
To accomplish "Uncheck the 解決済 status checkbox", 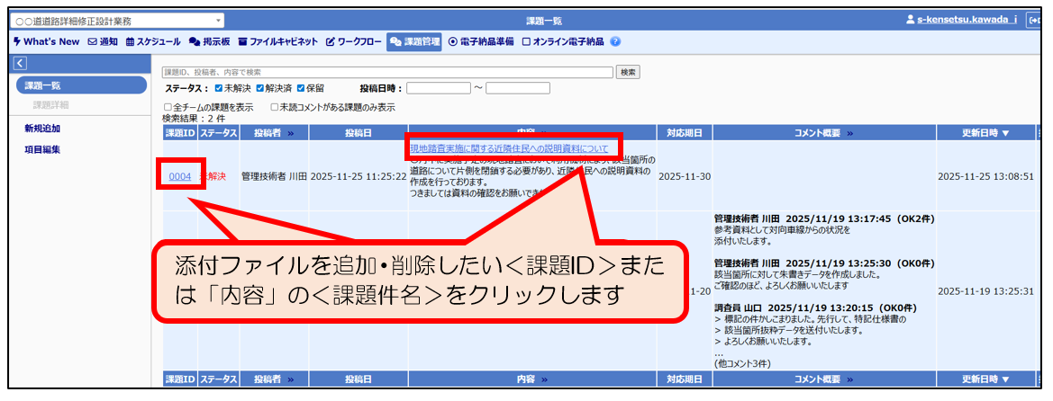I will coord(260,88).
